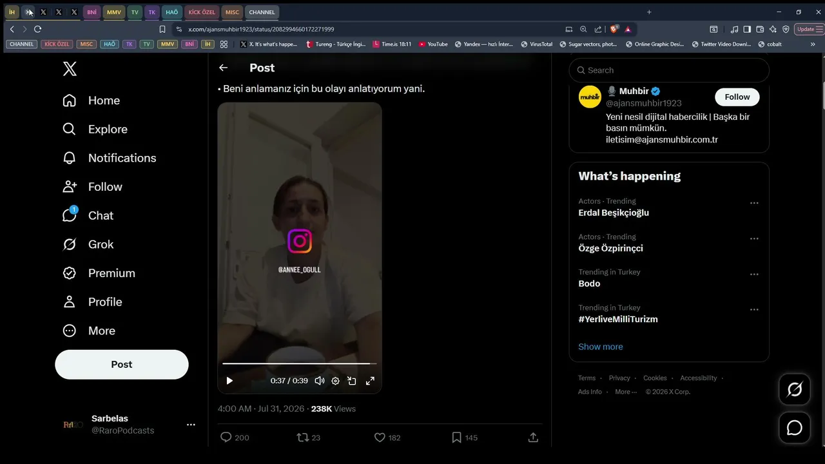Screen dimensions: 825x464
Task: Open the Brave Rewards triangle icon
Action: [628, 29]
